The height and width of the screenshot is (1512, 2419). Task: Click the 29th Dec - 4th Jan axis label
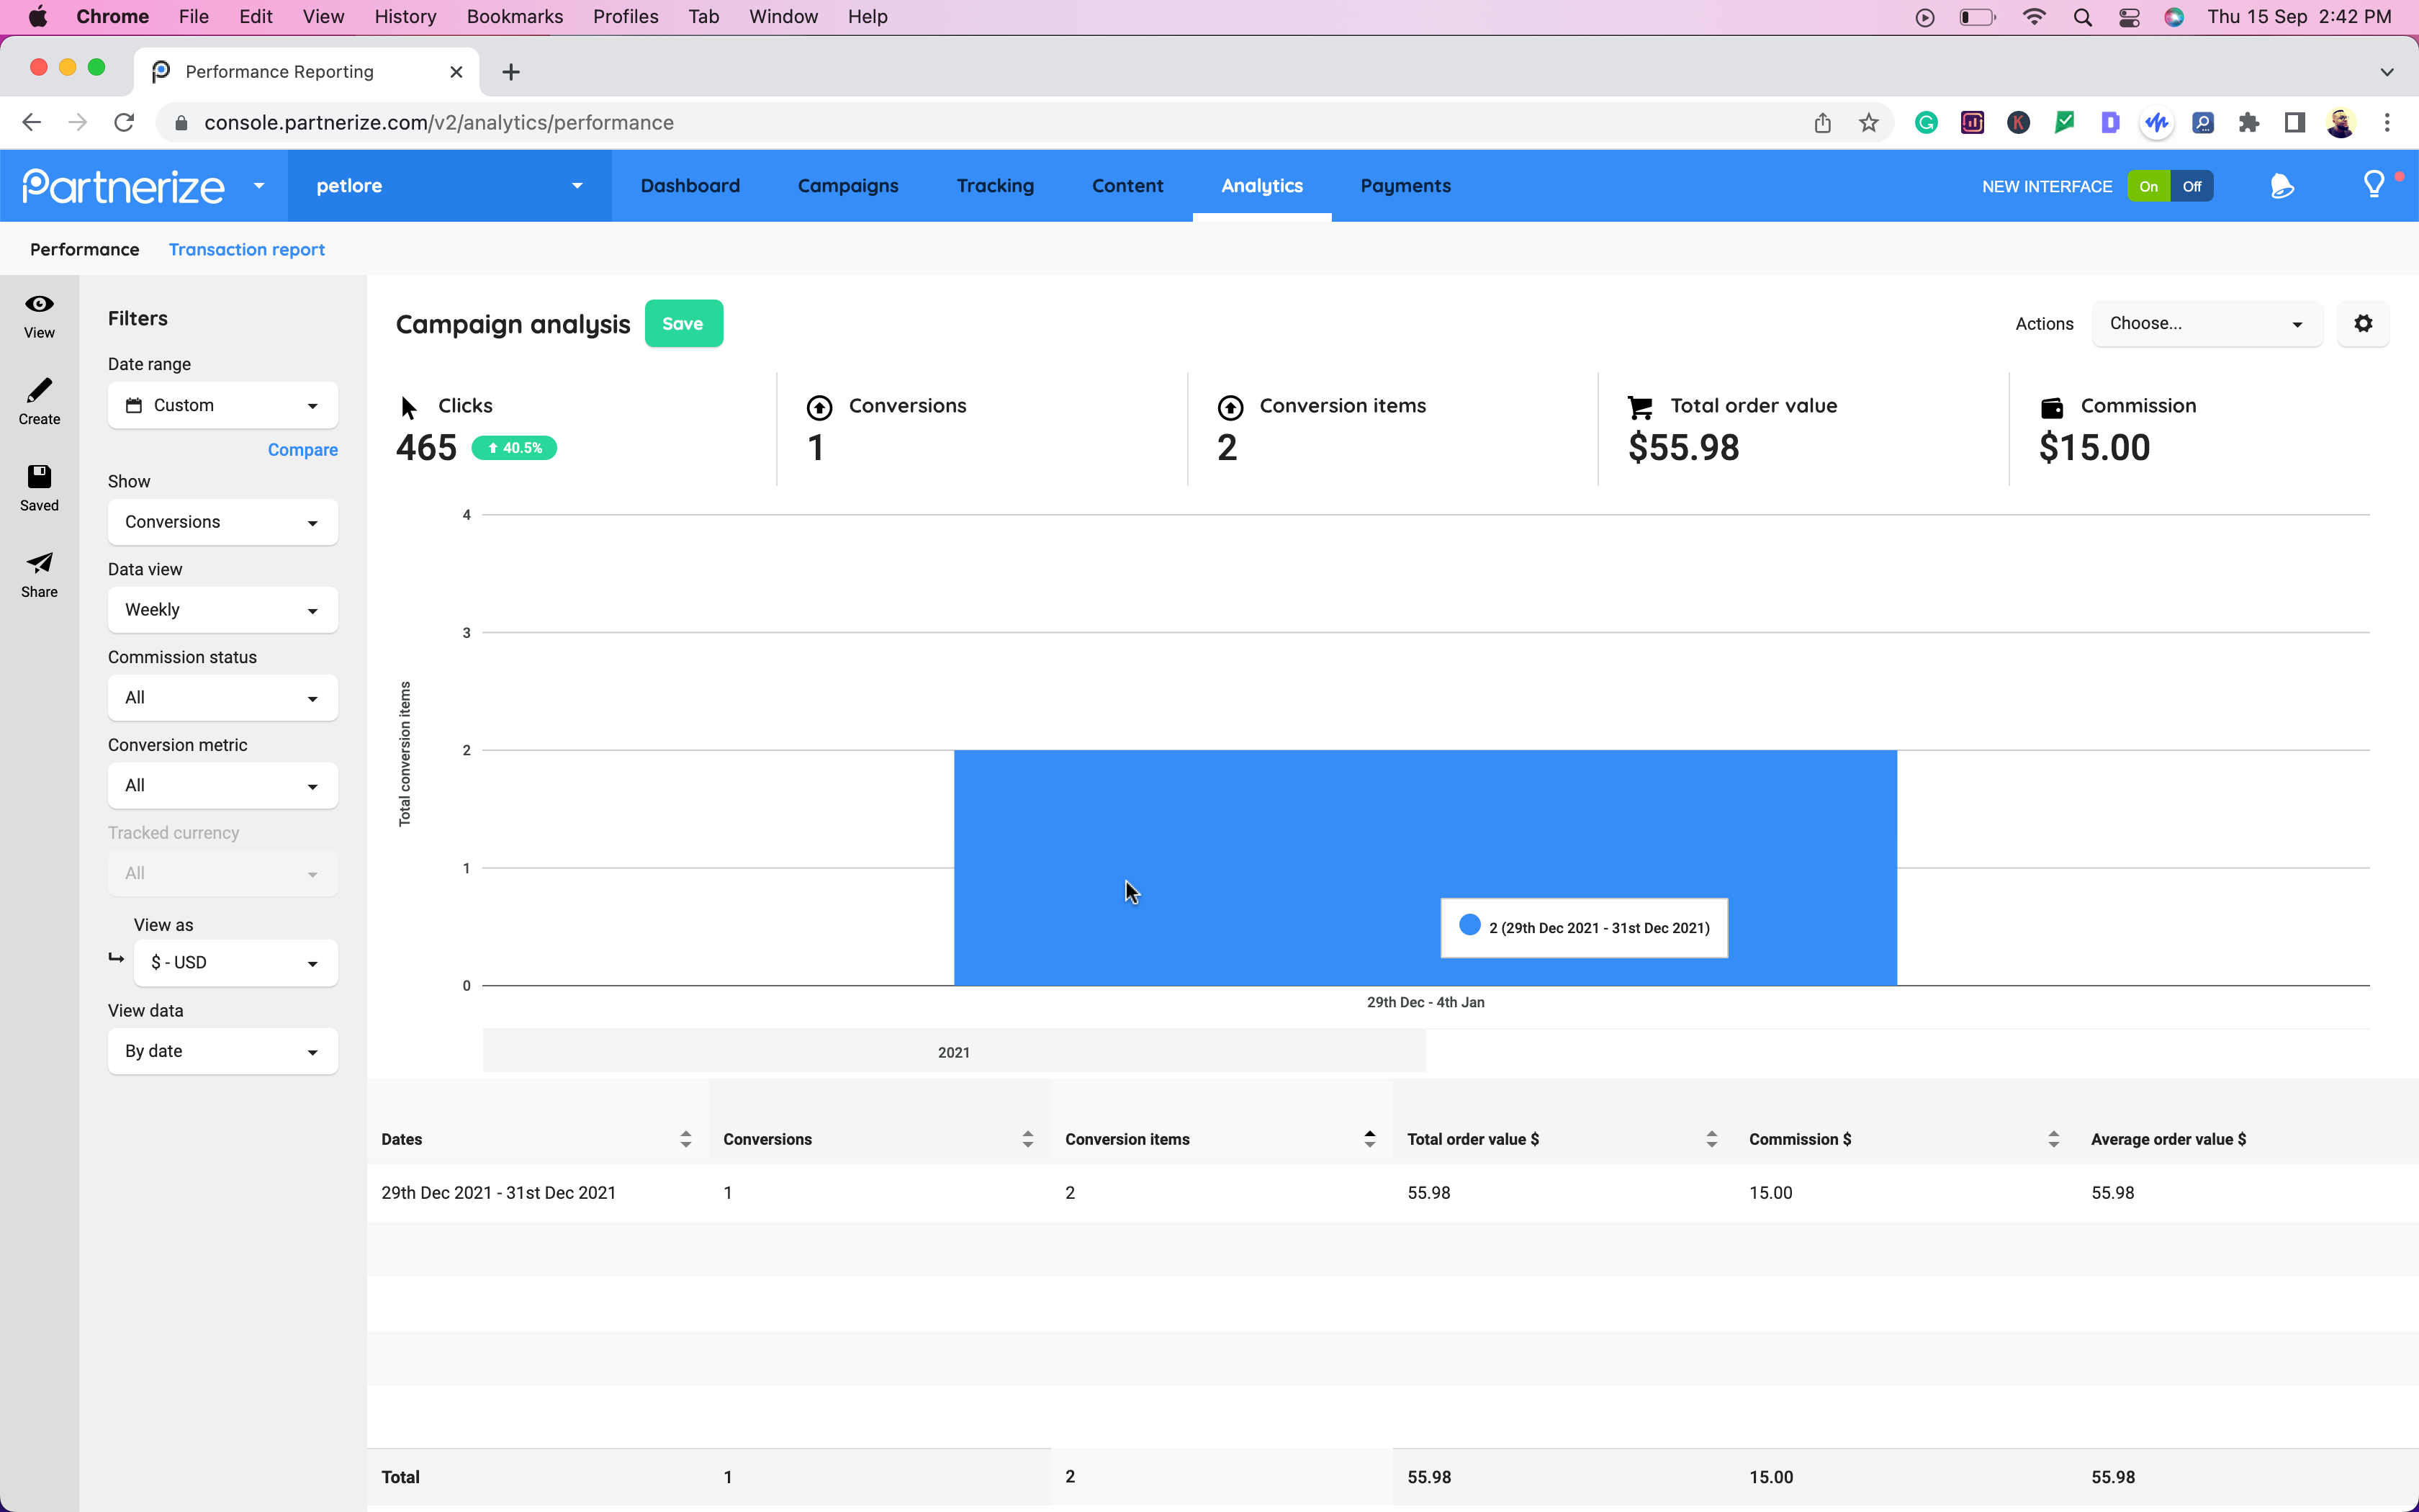[1425, 1002]
